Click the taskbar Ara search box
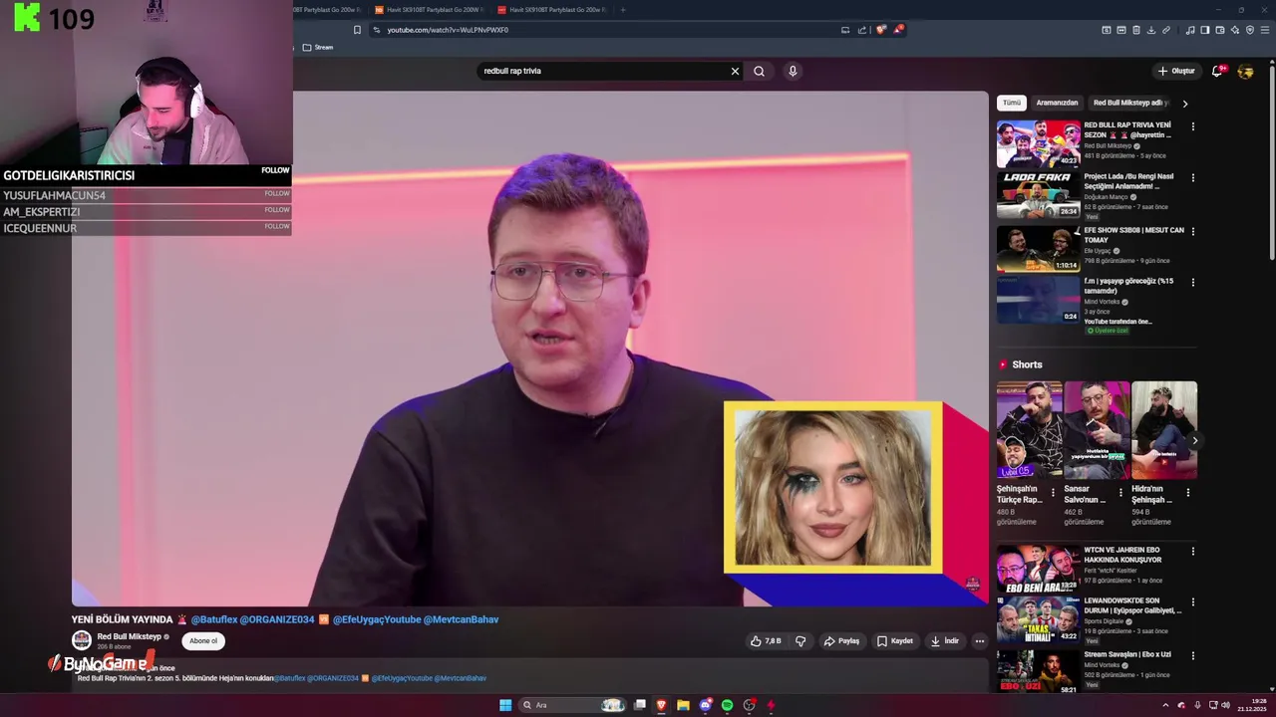 pos(573,705)
